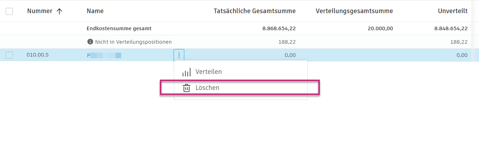Click the Tatsächliche Gesamtsumme column header
This screenshot has width=479, height=145.
click(254, 11)
